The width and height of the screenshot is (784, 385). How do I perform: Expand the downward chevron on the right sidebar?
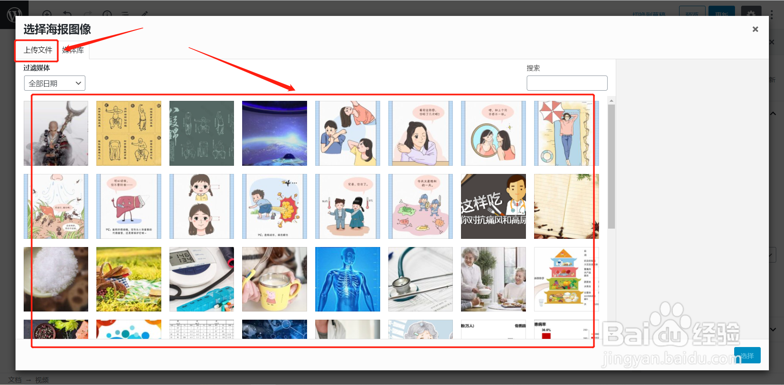[x=773, y=329]
